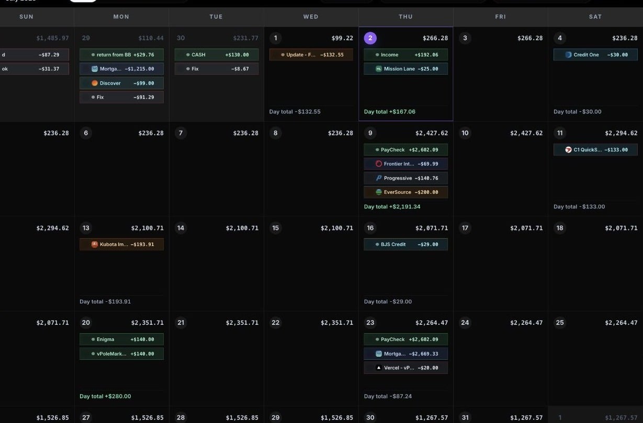
Task: Select day 10 number badge
Action: tap(465, 133)
